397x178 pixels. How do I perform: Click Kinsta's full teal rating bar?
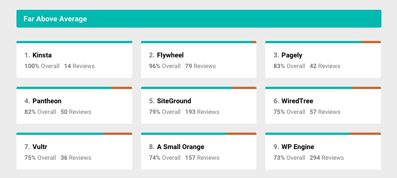[74, 42]
